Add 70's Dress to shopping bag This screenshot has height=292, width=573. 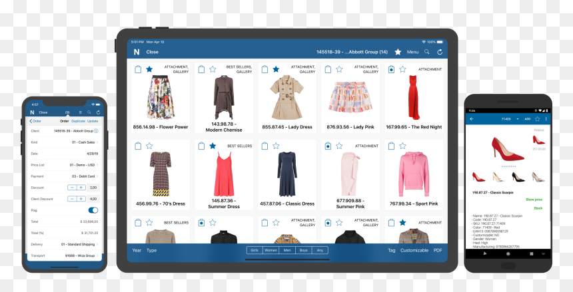pyautogui.click(x=138, y=146)
